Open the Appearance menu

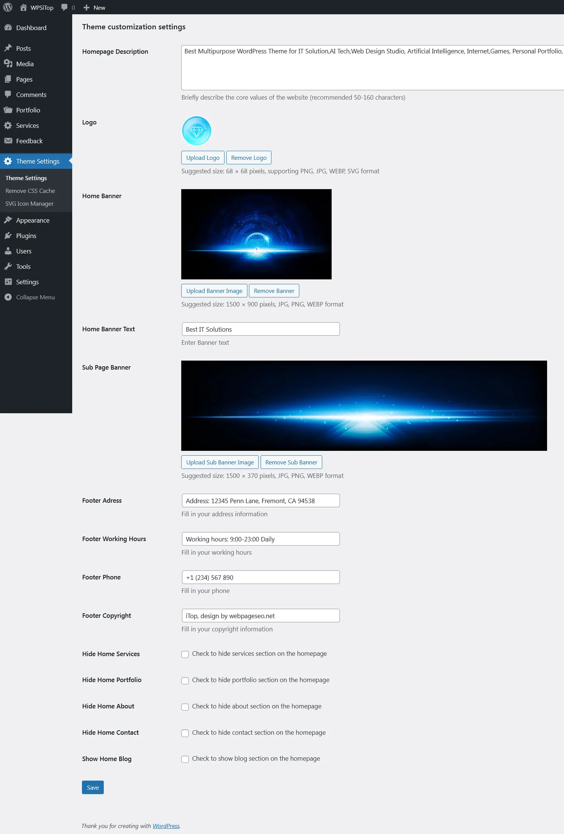point(36,220)
